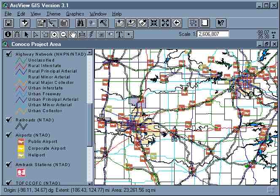Select the Select Feature rectangle tool

45,35
